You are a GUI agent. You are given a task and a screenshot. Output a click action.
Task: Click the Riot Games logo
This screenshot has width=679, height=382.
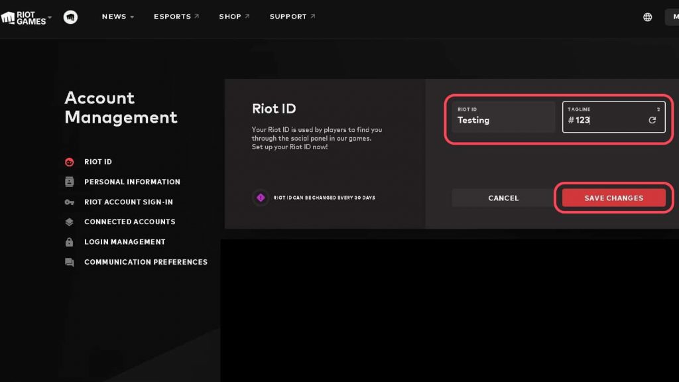[23, 18]
